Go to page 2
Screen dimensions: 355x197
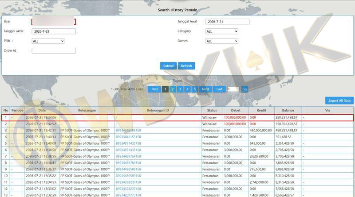pos(173,89)
